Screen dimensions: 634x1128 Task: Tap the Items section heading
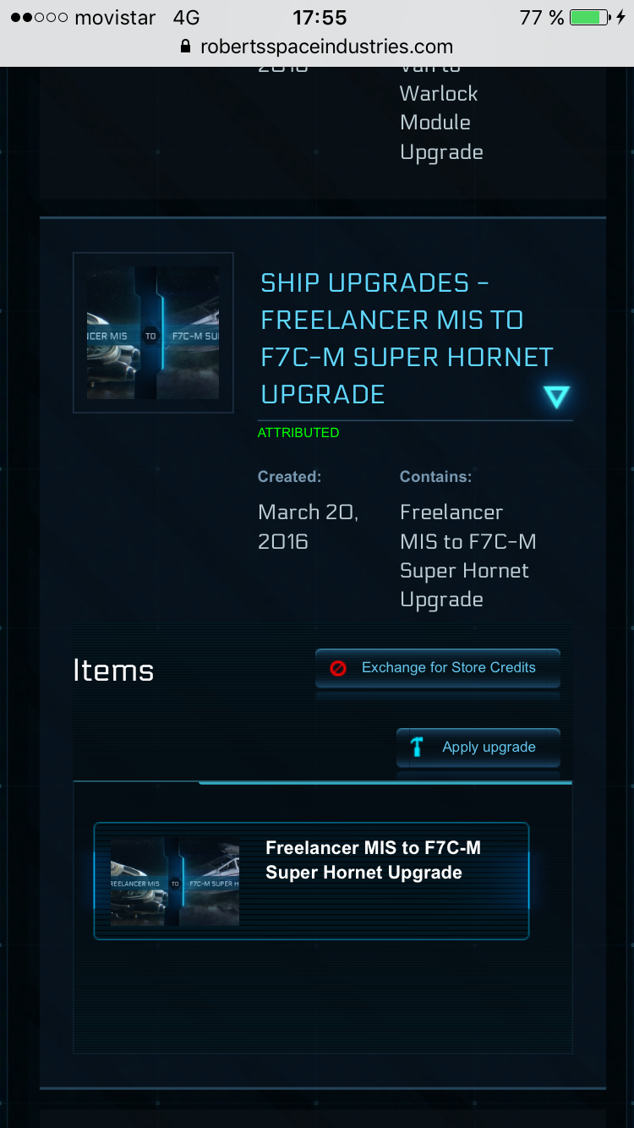tap(113, 671)
